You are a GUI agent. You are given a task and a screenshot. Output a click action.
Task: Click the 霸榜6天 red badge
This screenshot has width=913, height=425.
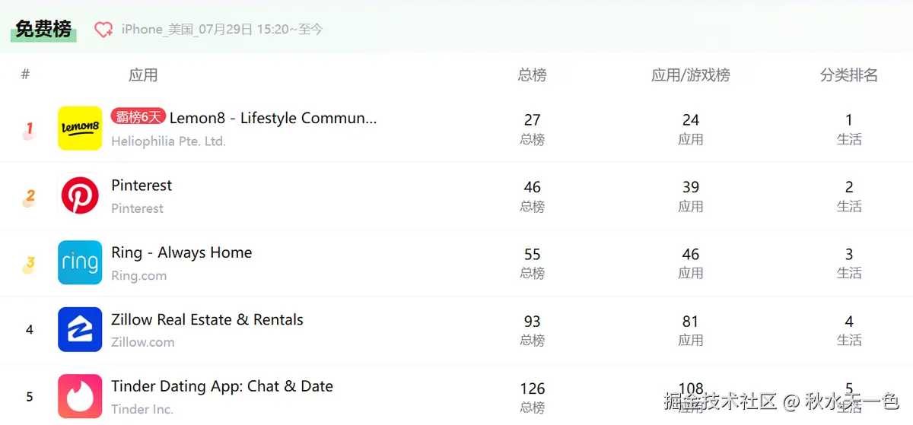[x=138, y=117]
